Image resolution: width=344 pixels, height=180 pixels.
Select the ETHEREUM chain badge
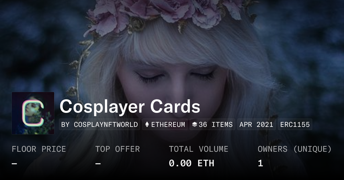point(165,125)
